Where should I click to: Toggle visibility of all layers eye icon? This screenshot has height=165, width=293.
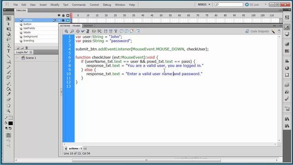[59, 15]
